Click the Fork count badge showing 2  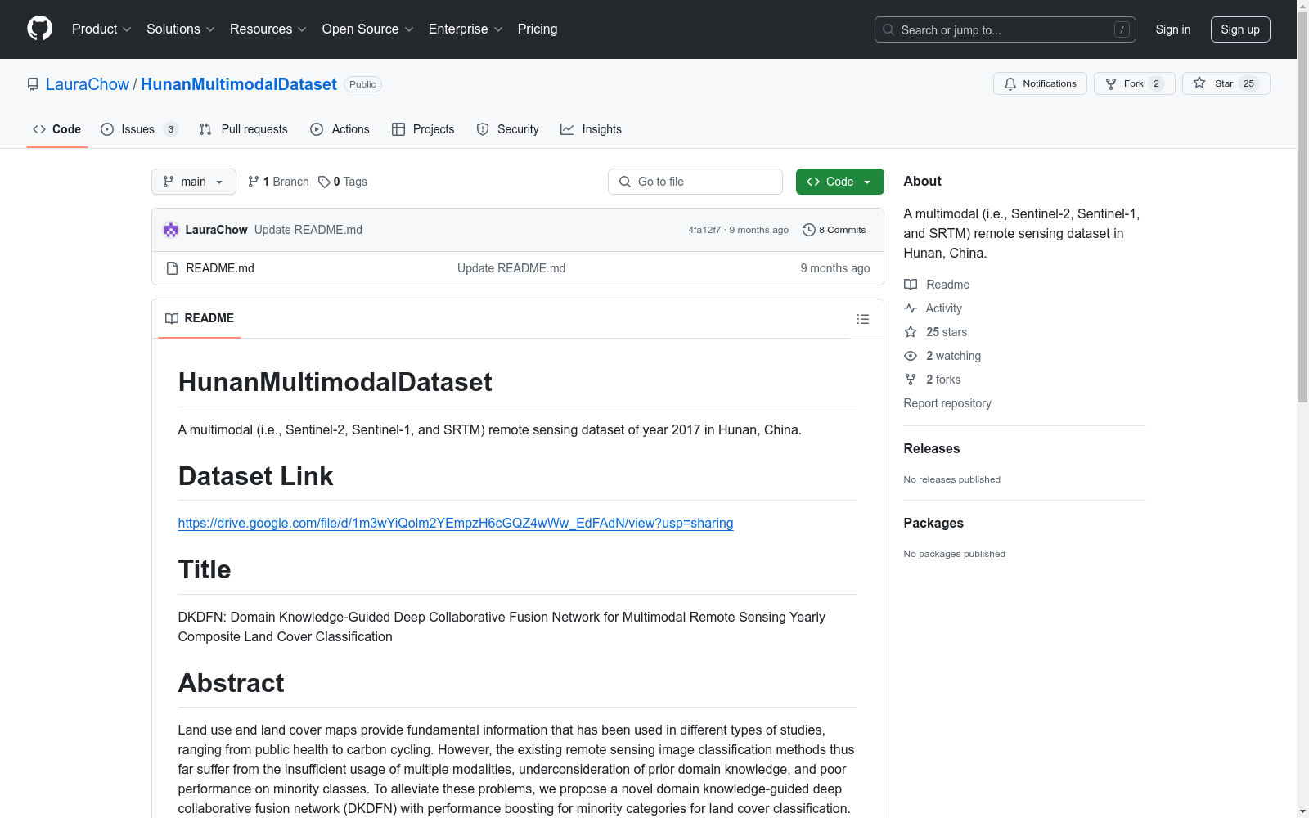click(1156, 83)
